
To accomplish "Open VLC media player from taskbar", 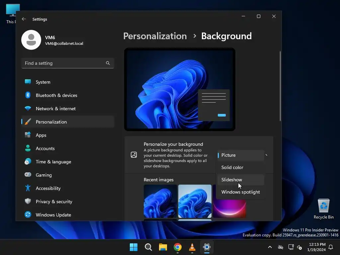I will [x=192, y=247].
